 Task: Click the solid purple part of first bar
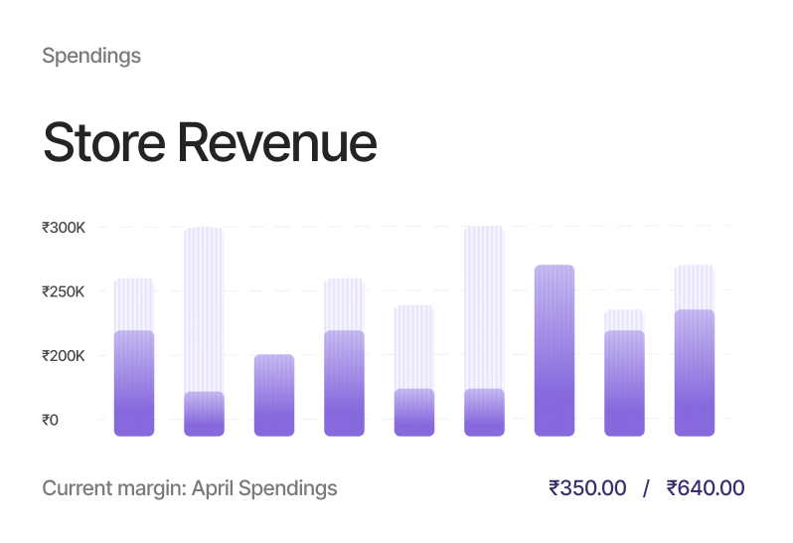[x=134, y=383]
